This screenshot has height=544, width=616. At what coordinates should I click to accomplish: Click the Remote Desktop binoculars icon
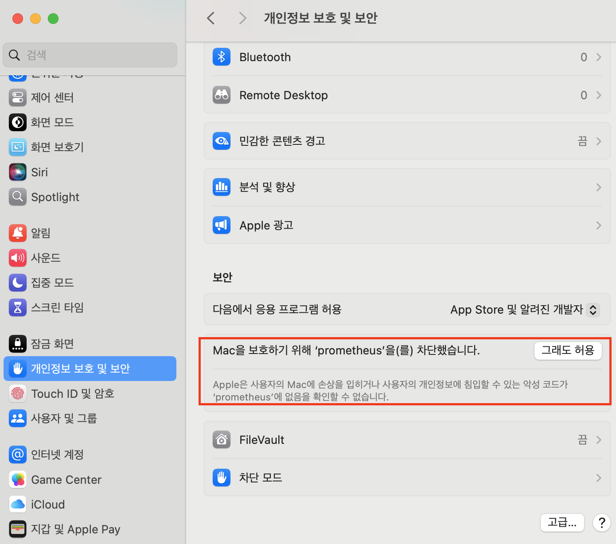[222, 95]
